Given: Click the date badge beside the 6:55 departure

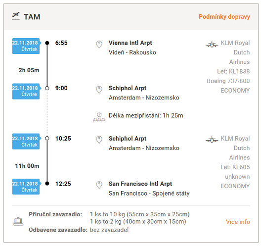Looking at the screenshot, I should (26, 46).
